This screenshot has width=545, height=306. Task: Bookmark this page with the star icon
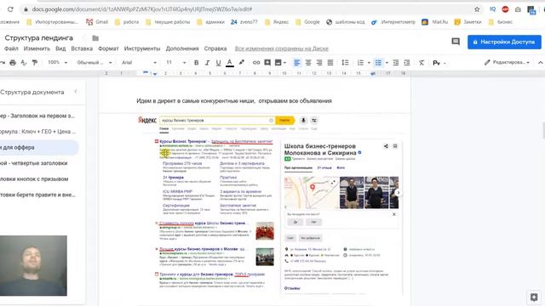pyautogui.click(x=477, y=9)
